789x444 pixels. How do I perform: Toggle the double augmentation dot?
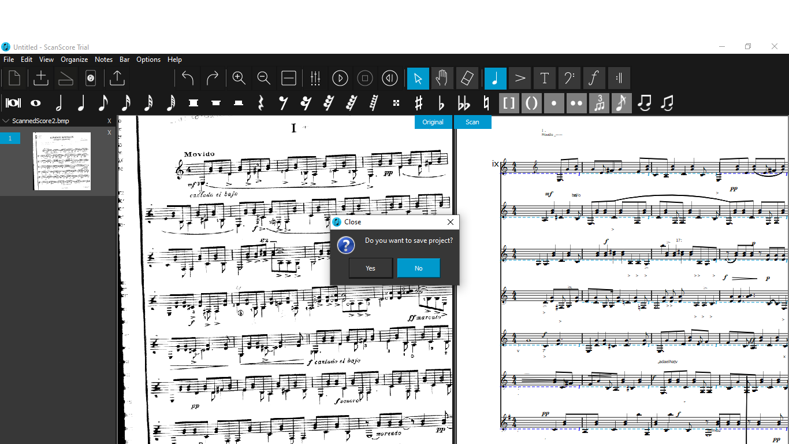(x=576, y=103)
